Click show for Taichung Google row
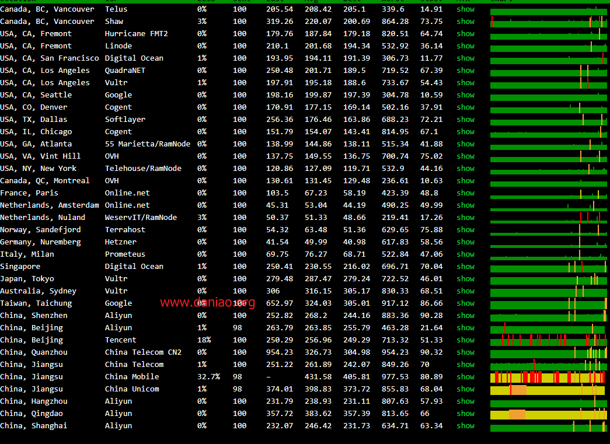610x444 pixels. tap(465, 303)
